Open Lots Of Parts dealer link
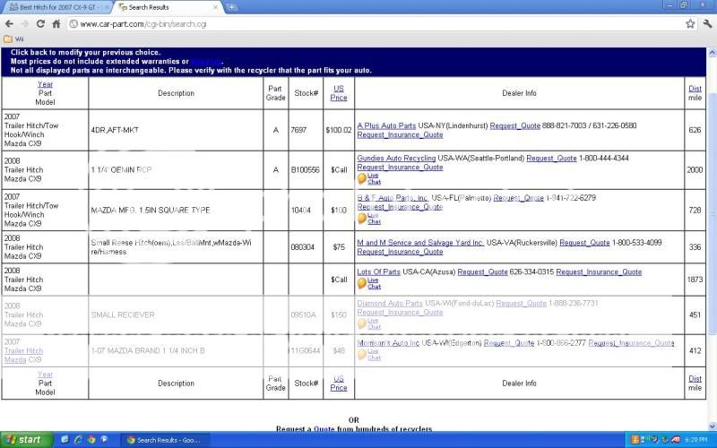This screenshot has width=717, height=448. coord(378,272)
